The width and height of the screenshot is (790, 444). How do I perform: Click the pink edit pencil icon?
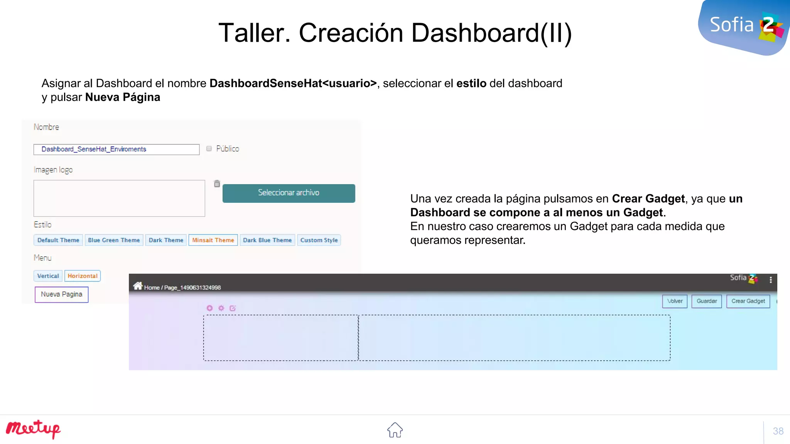click(233, 308)
